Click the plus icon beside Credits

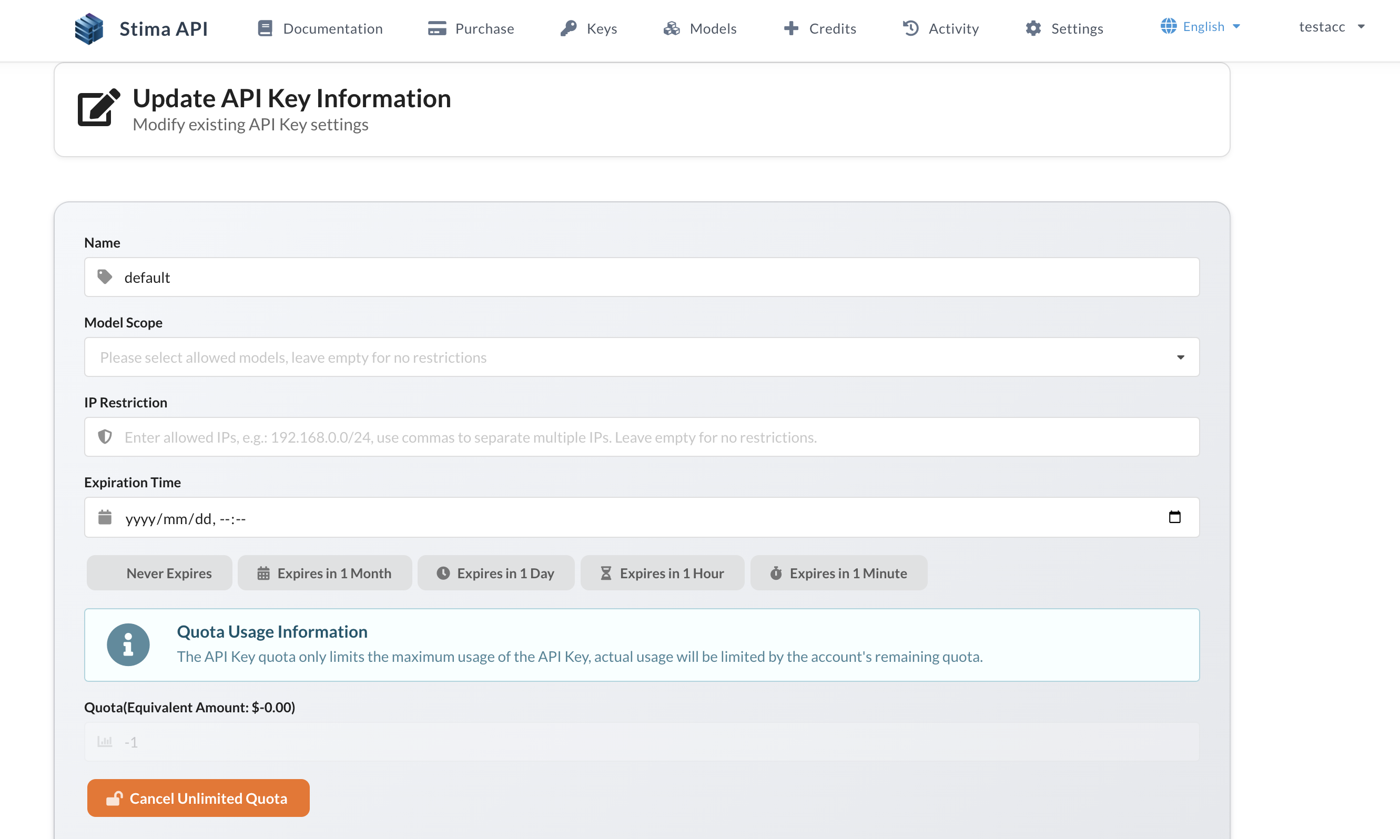[791, 28]
